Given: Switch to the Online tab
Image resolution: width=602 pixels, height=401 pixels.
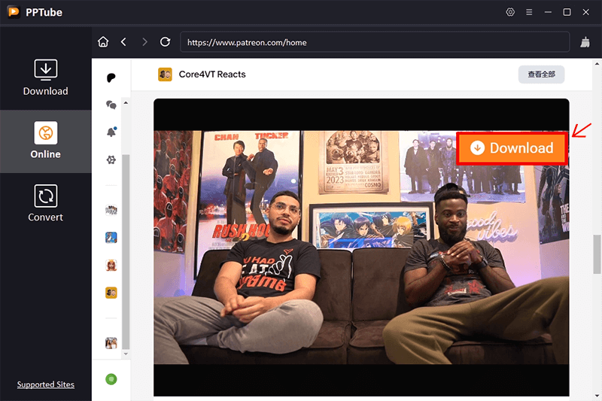Looking at the screenshot, I should (x=45, y=141).
